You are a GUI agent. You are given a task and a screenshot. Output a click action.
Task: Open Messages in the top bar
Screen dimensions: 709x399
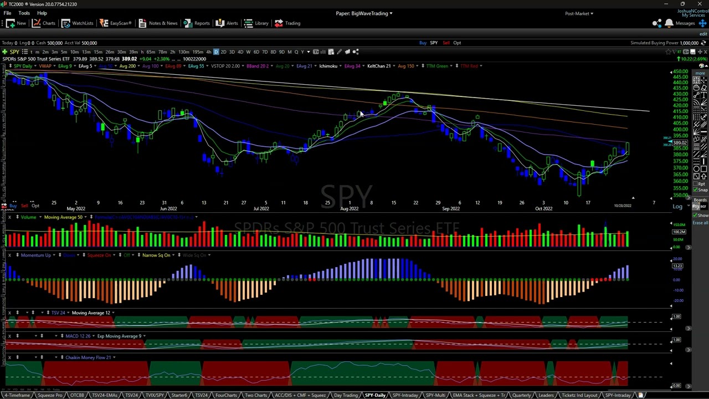pos(685,23)
